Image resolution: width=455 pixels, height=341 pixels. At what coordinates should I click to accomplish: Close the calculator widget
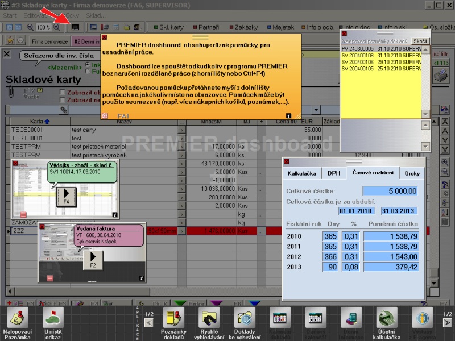pyautogui.click(x=286, y=161)
